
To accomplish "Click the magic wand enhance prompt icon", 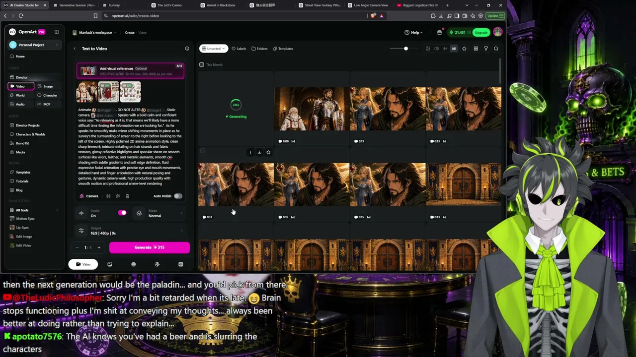I will tap(118, 196).
